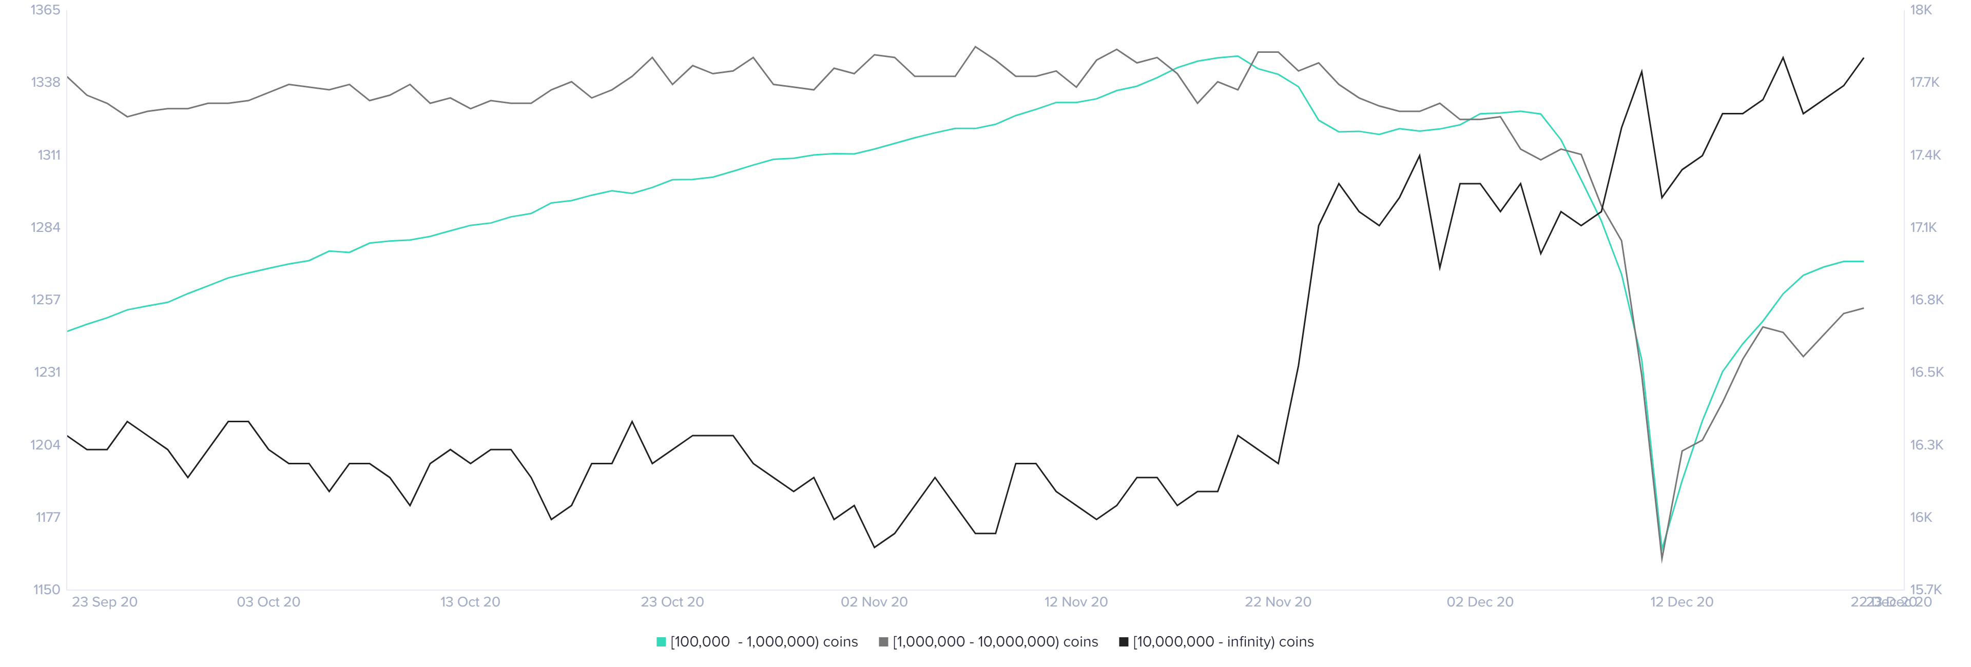
Task: Select the 12 Nov 20 x-axis label
Action: coord(1076,602)
